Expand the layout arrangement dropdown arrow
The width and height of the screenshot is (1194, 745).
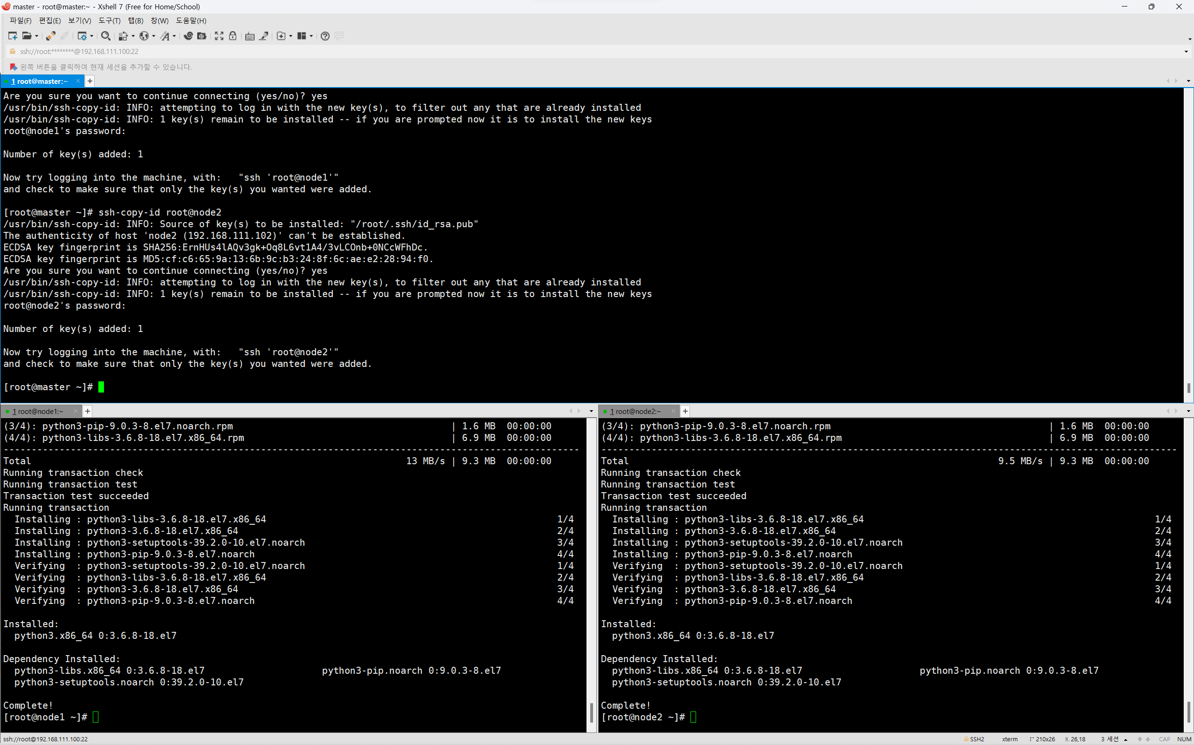point(311,36)
